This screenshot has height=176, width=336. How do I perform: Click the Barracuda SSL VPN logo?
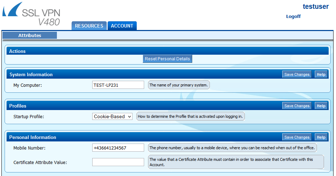[31, 14]
